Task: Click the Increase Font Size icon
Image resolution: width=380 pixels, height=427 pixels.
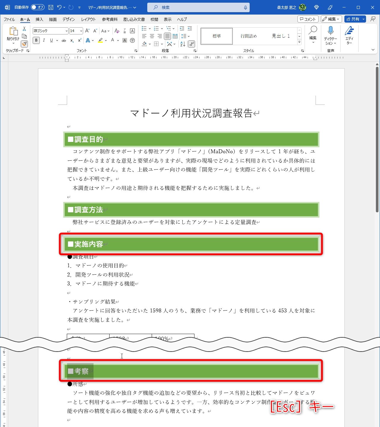Action: (x=87, y=30)
